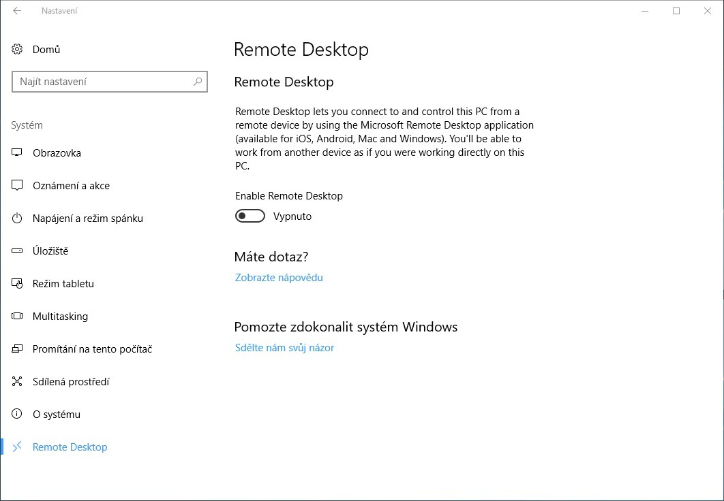Select the Režim tabletu tablet mode icon
This screenshot has height=501, width=724.
[16, 283]
